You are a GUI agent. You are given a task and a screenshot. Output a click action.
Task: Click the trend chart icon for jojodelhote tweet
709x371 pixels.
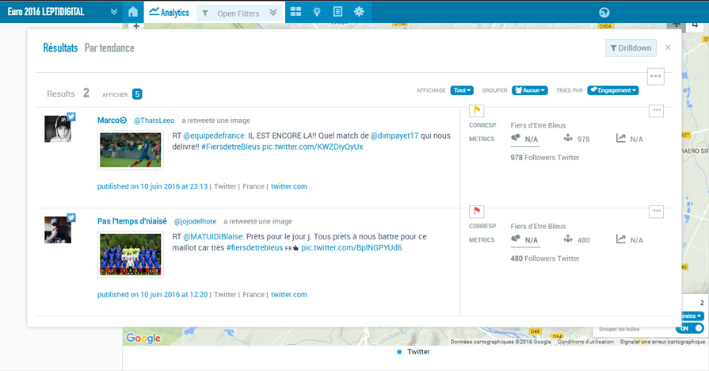[x=620, y=239]
